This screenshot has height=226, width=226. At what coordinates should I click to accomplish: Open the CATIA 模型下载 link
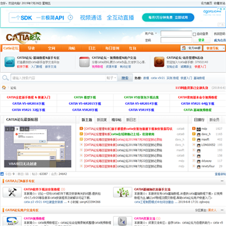pyautogui.click(x=85, y=97)
